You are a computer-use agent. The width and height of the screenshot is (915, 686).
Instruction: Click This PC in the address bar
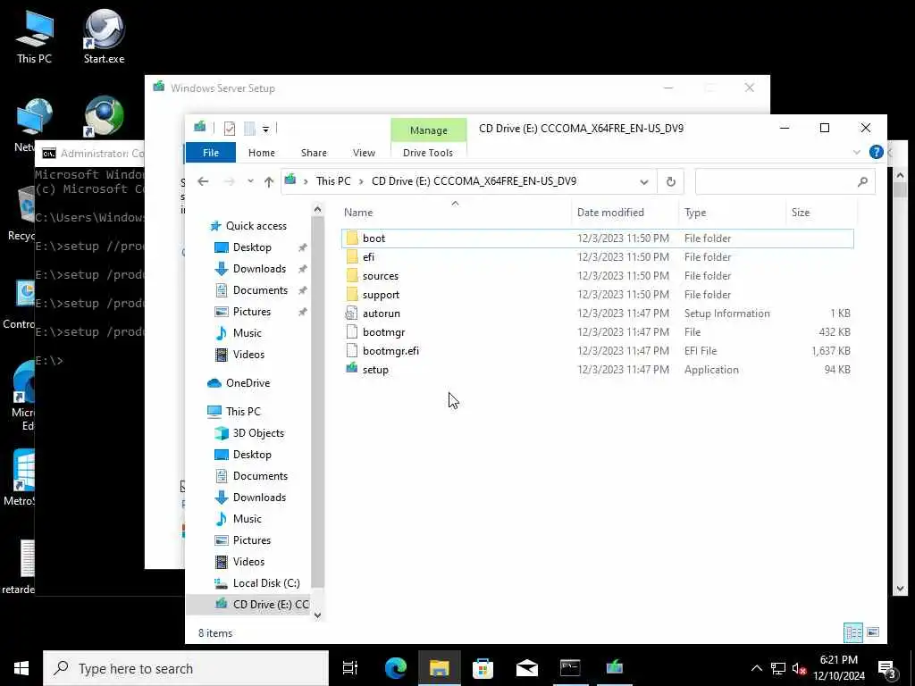coord(333,181)
